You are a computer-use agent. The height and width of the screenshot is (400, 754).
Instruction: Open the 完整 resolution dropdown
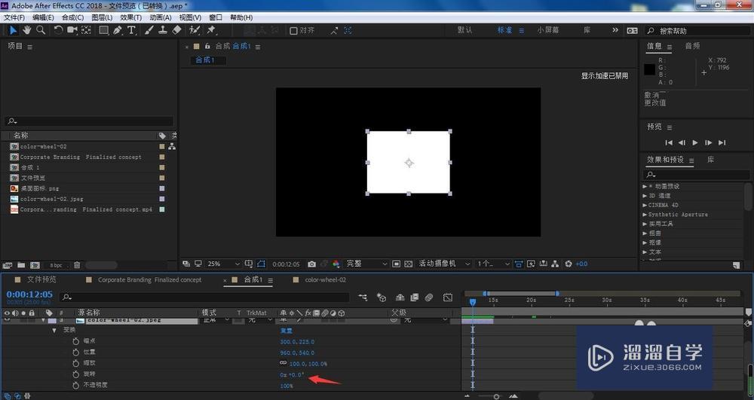point(366,264)
